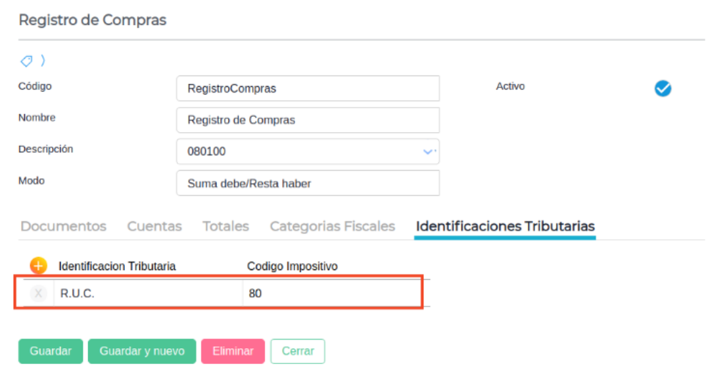The image size is (708, 370).
Task: Click into the Nombre text field
Action: pos(308,120)
